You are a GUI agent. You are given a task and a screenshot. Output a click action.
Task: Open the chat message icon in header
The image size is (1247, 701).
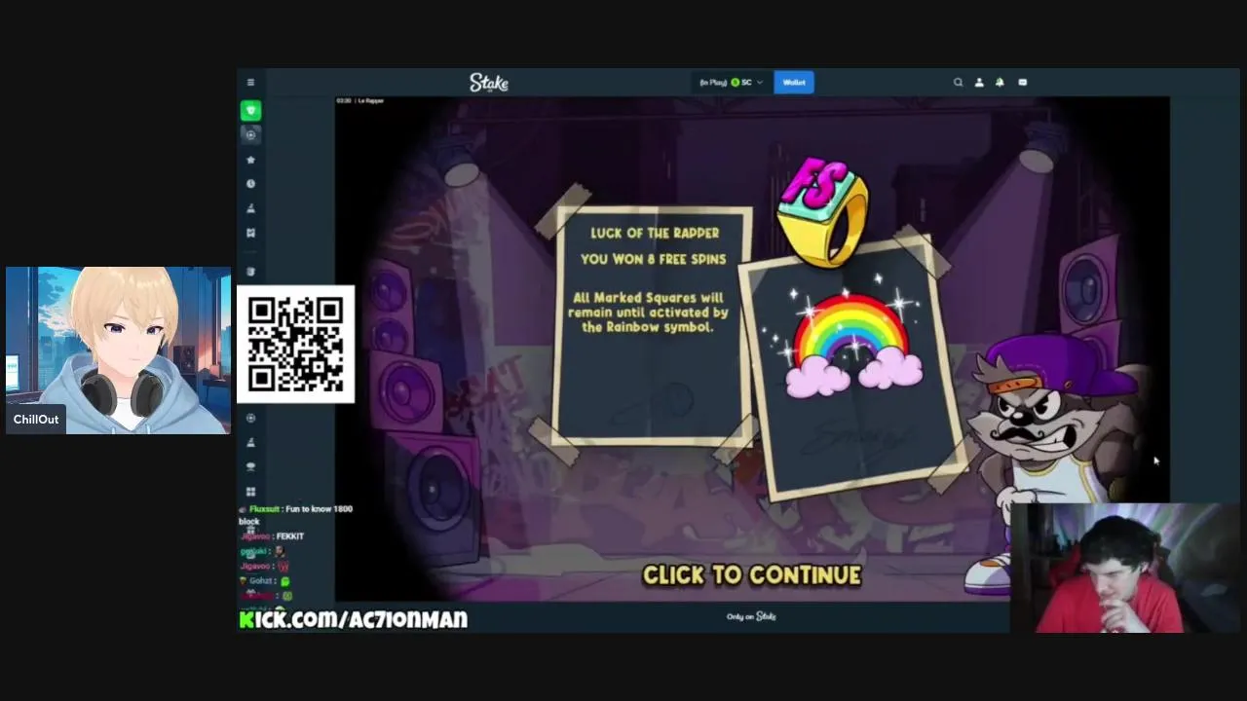coord(1022,83)
